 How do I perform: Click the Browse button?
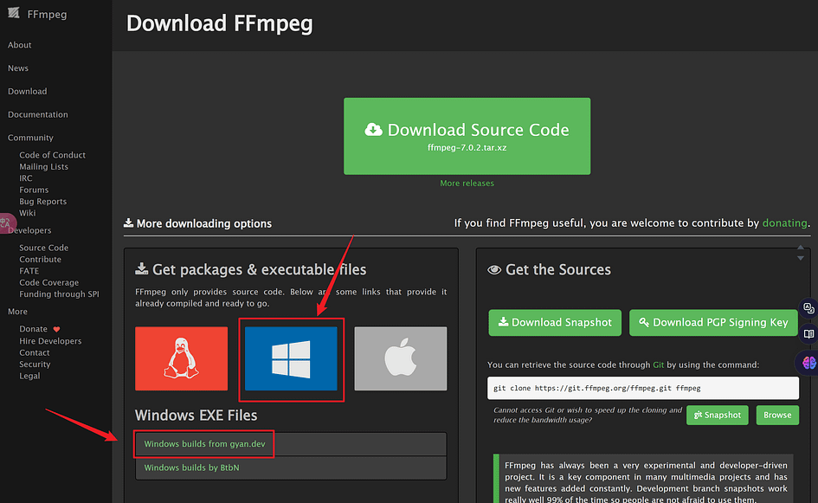(777, 415)
